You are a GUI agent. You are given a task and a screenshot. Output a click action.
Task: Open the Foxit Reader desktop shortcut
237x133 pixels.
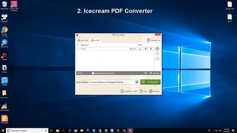tap(4, 119)
